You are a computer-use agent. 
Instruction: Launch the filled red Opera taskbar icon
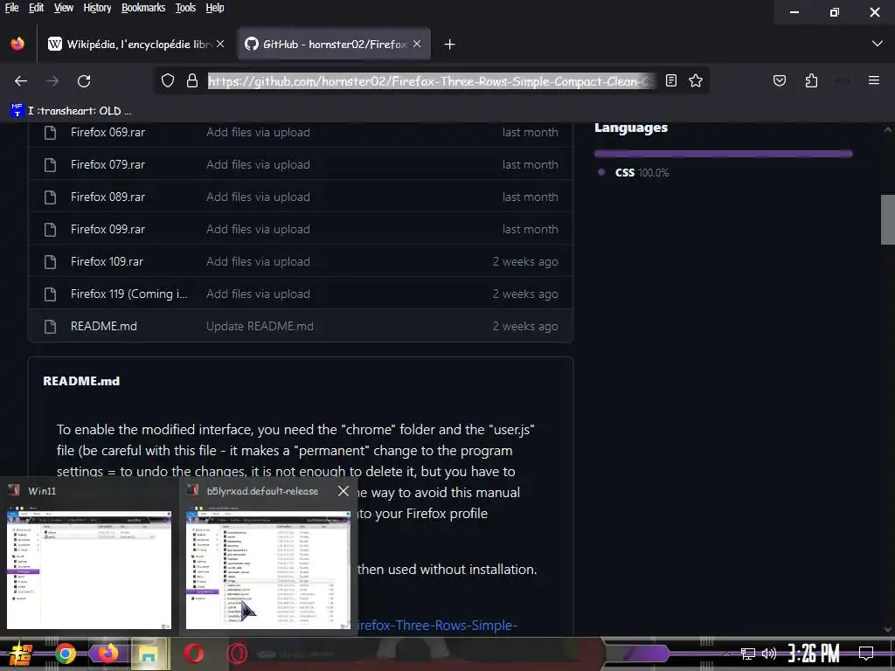click(193, 654)
